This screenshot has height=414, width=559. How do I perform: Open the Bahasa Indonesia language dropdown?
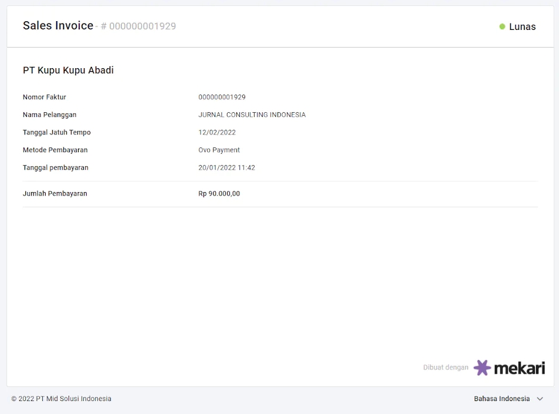(502, 399)
